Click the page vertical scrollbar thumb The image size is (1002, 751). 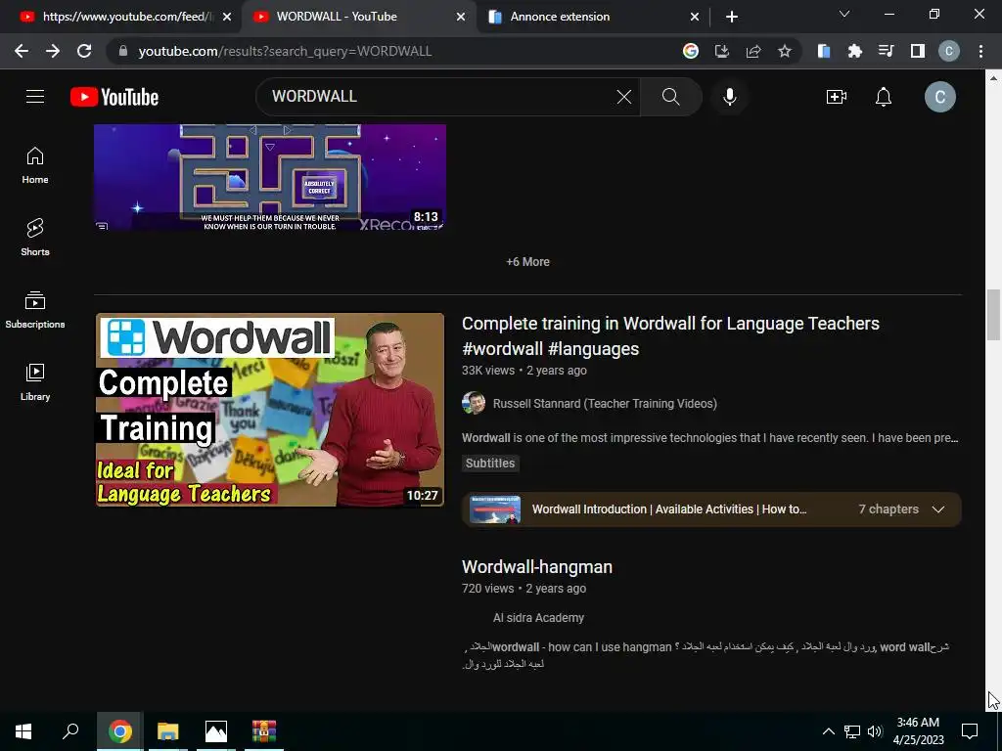pos(994,315)
